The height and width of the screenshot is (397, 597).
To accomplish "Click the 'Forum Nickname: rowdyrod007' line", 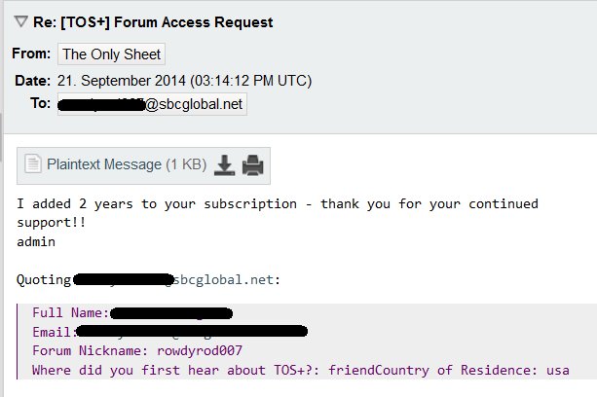I will point(137,350).
